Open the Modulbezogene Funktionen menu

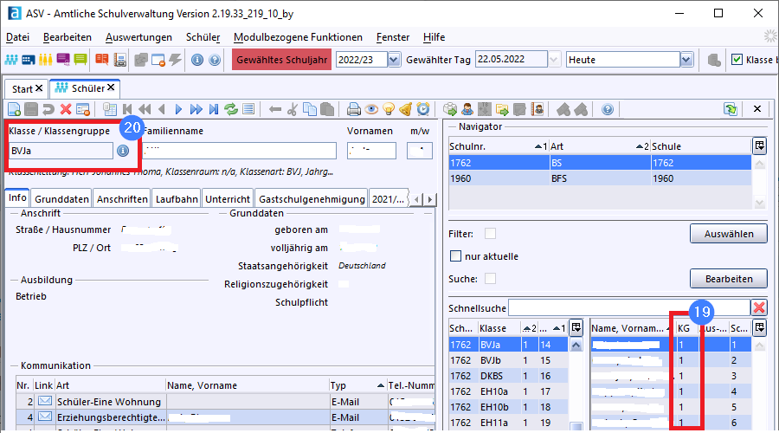298,37
